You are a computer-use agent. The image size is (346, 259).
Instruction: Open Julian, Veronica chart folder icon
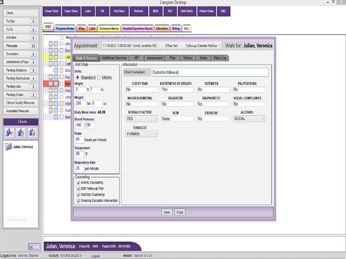tap(8, 147)
